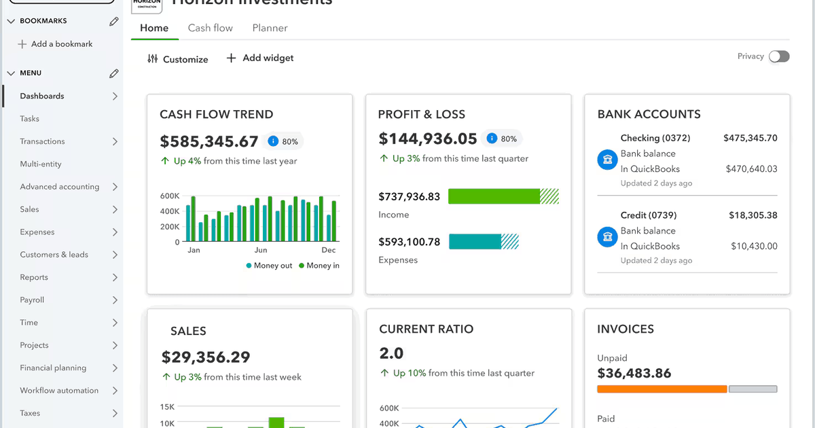
Task: Click the Customize sliders icon
Action: 152,59
